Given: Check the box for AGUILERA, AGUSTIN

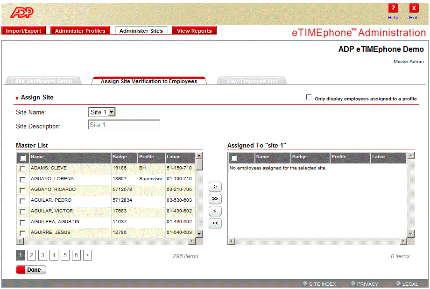Looking at the screenshot, I should (x=22, y=222).
